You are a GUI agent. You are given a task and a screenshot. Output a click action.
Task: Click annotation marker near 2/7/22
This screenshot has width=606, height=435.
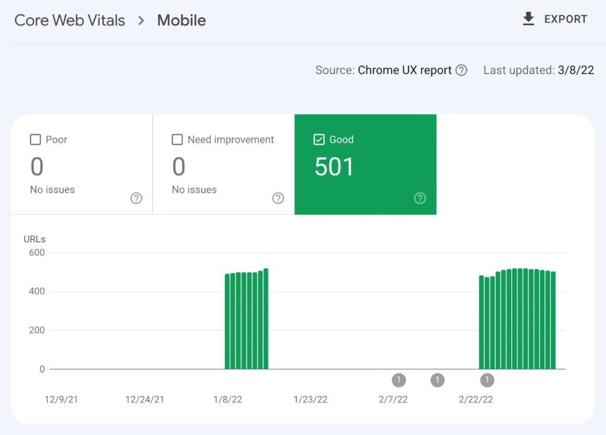click(x=399, y=380)
